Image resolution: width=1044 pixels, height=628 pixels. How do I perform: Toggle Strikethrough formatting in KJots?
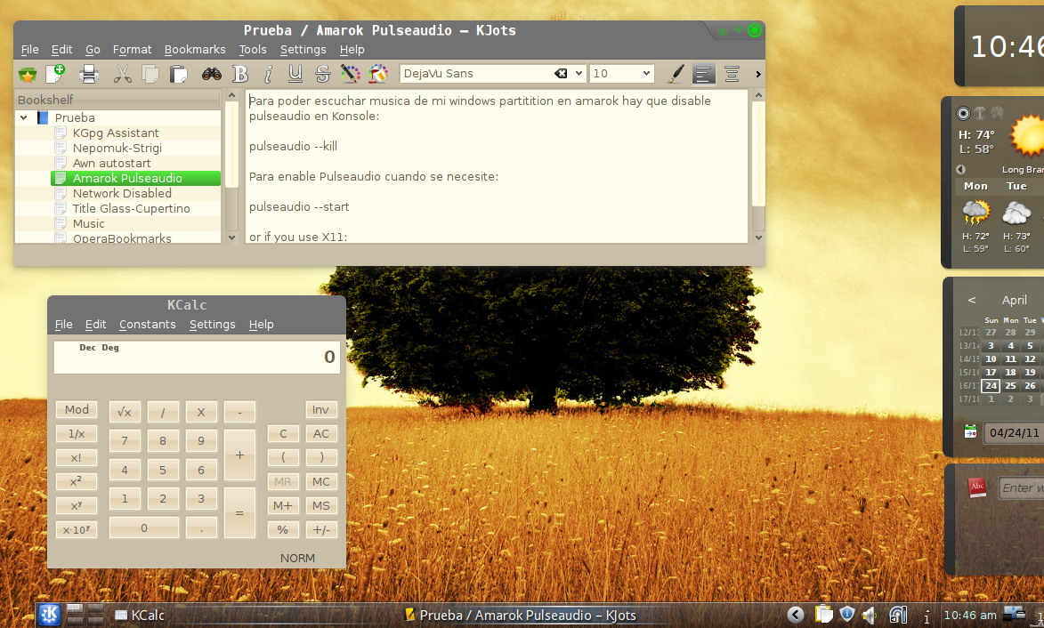323,74
